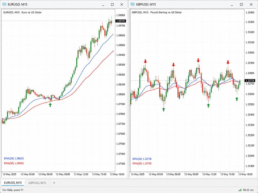This screenshot has width=258, height=193.
Task: Click the GBPUSD current price label 1.32726
Action: 250,81
